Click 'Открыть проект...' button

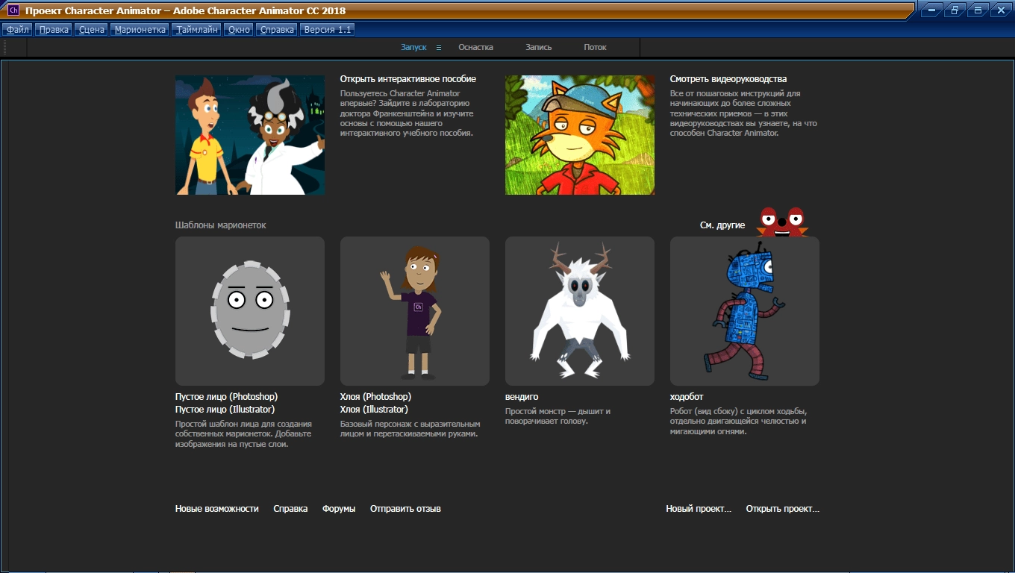tap(782, 509)
